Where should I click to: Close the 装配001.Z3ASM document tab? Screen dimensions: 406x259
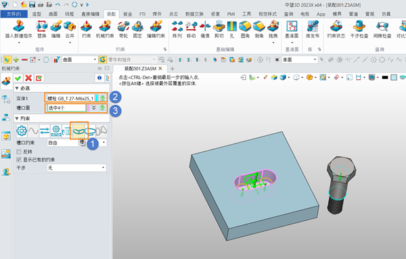(160, 68)
